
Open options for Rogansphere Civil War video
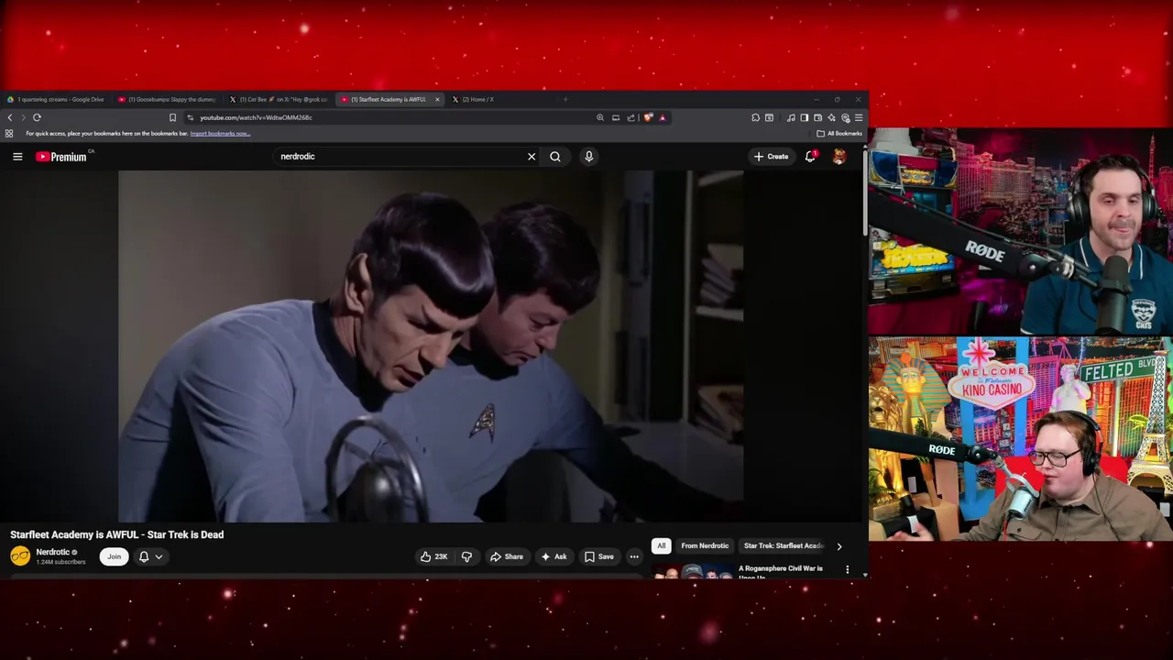click(847, 570)
